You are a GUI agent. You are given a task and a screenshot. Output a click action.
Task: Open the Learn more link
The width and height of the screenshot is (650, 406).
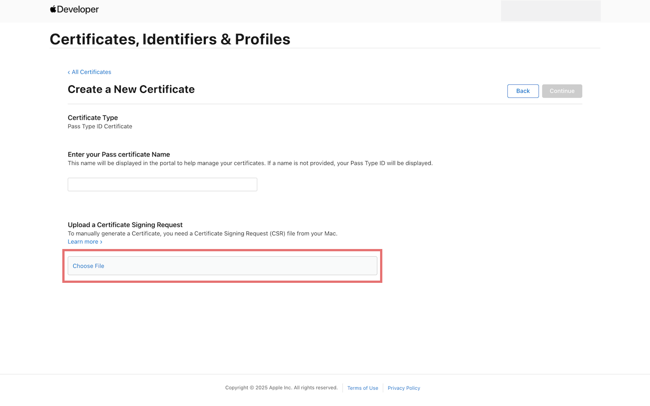click(x=83, y=242)
